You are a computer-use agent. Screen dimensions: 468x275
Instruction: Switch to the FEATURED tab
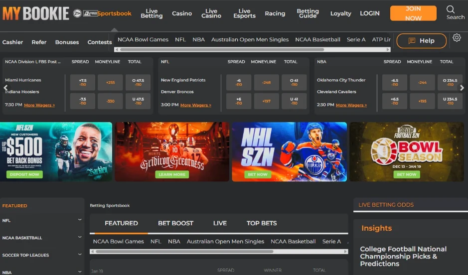pyautogui.click(x=121, y=223)
